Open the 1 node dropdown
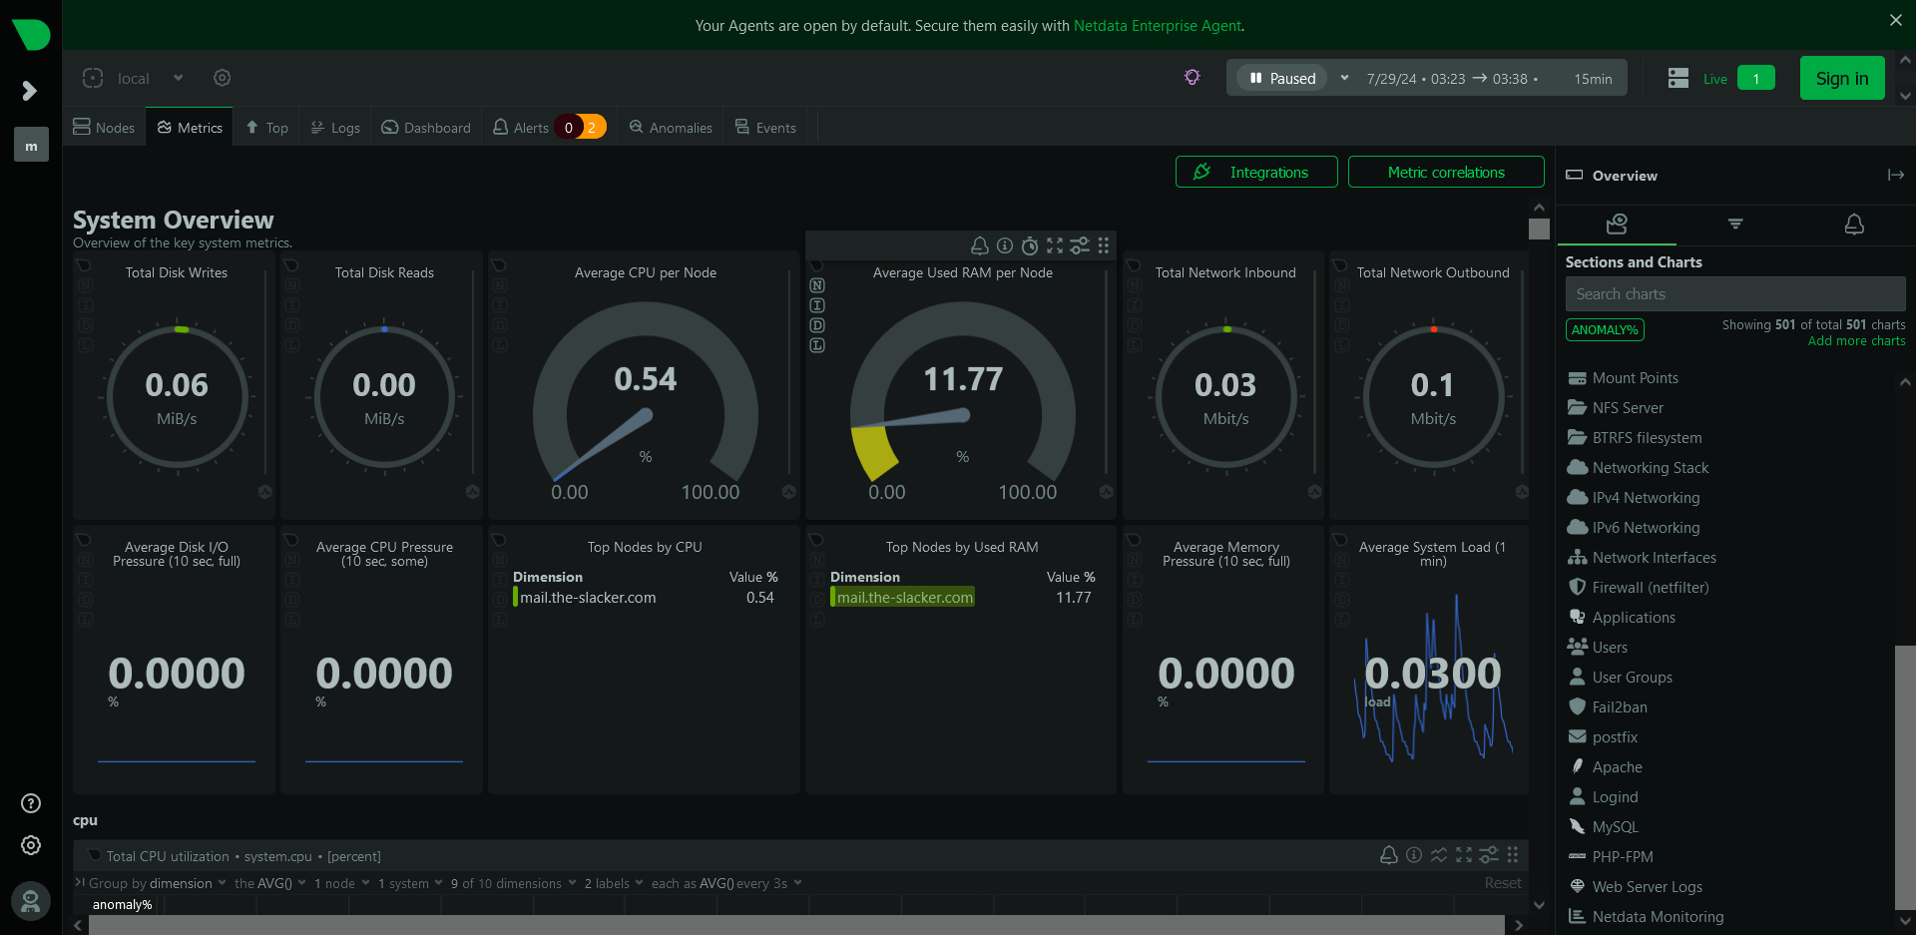 point(341,883)
